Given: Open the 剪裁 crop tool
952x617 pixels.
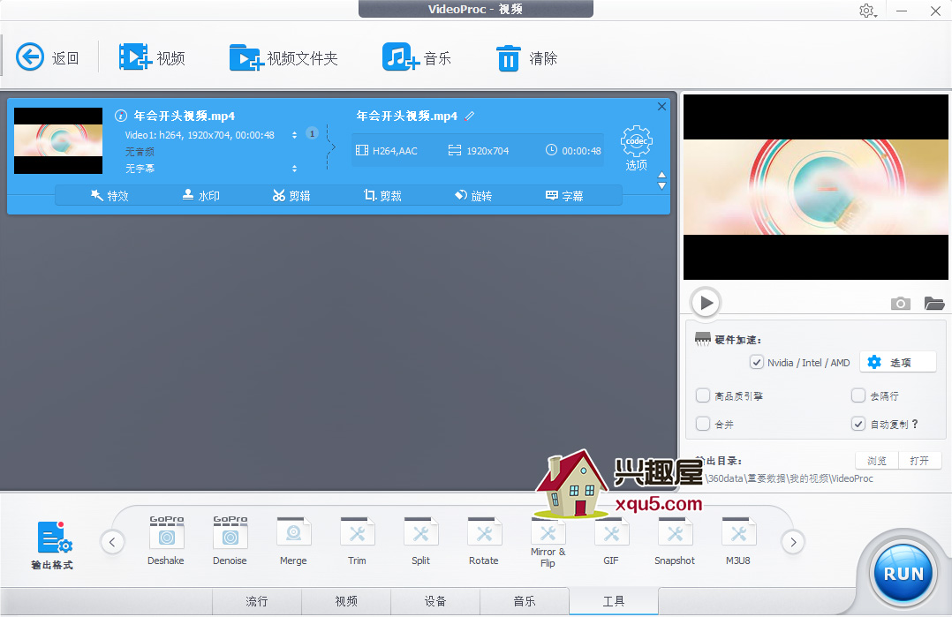Looking at the screenshot, I should pyautogui.click(x=382, y=195).
